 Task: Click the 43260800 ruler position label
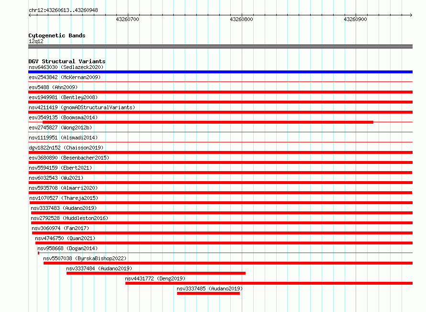click(241, 19)
